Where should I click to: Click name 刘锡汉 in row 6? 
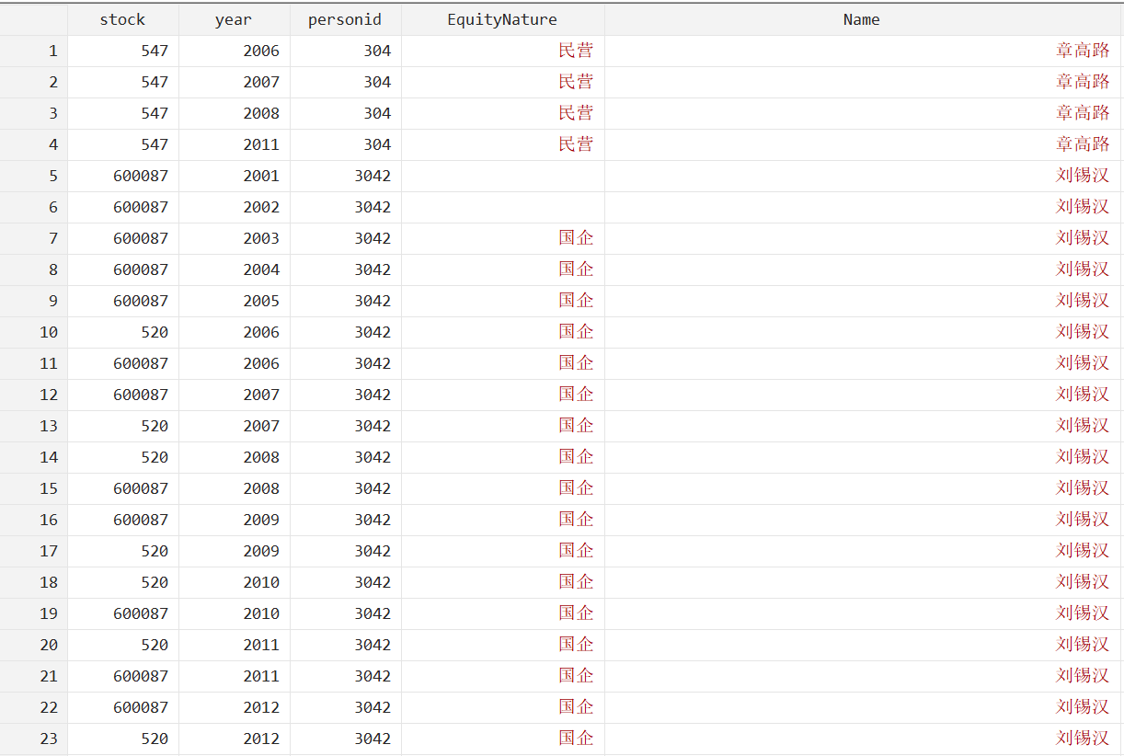point(1083,207)
